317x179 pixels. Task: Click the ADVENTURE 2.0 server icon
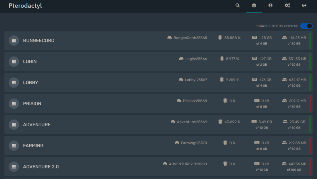14,167
